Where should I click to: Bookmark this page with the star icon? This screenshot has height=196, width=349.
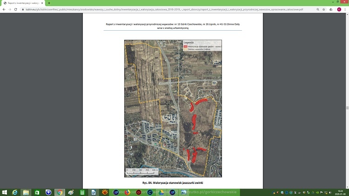[x=324, y=9]
